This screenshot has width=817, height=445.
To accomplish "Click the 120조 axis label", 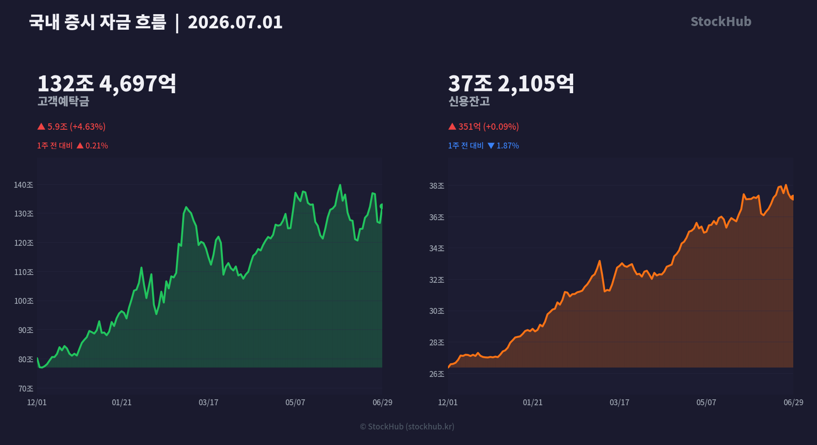I will (24, 243).
